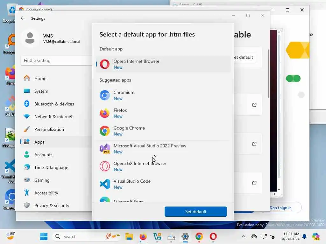This screenshot has height=244, width=326.
Task: Open Network & internet settings
Action: click(56, 117)
